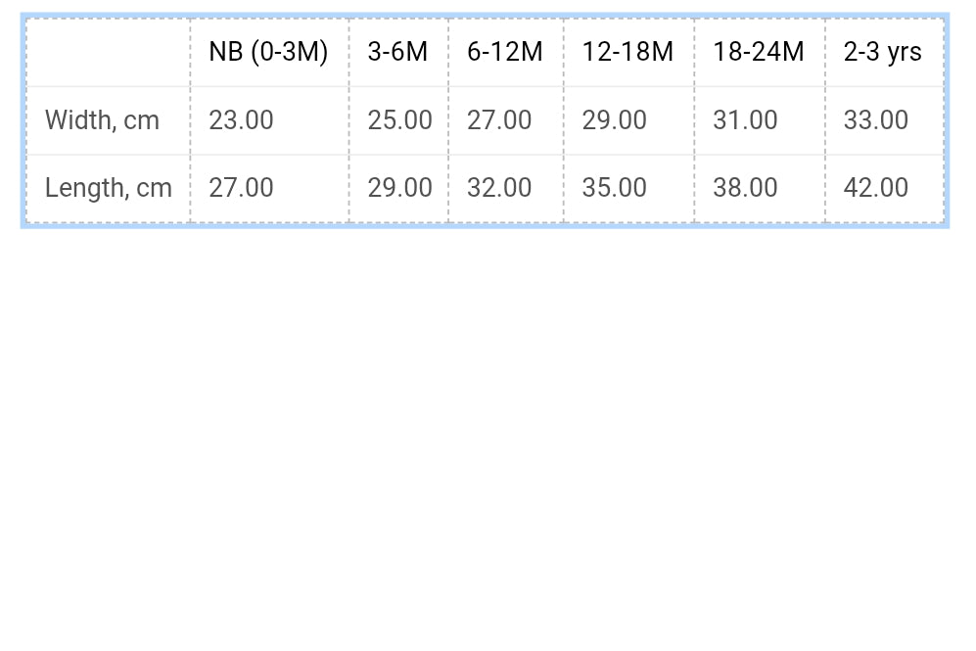Click the Length value for 3-6M
Screen dimensions: 976x651
[399, 188]
